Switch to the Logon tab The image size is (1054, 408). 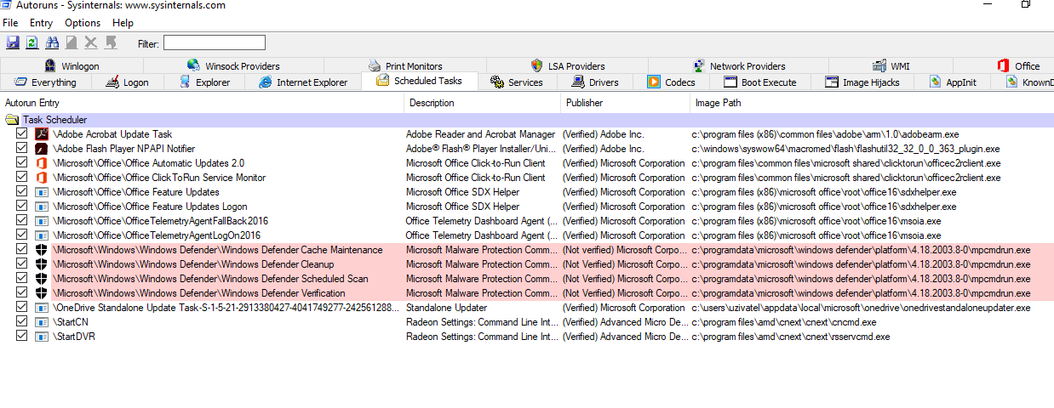coord(128,82)
